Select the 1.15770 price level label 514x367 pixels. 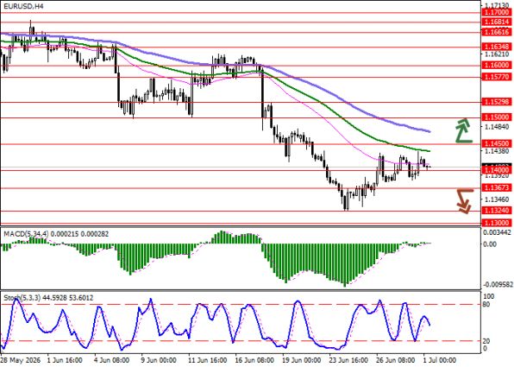point(497,77)
